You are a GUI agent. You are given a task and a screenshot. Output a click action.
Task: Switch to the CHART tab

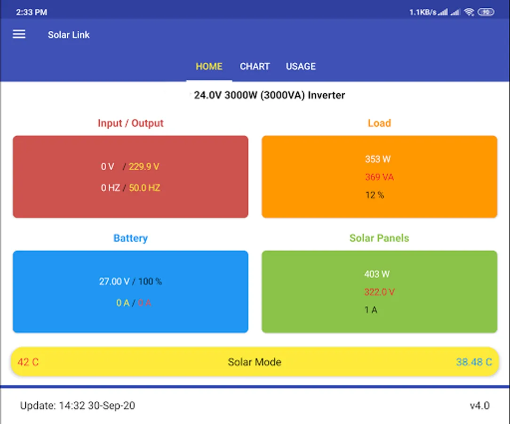255,66
